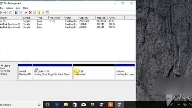Toggle the console tree pane icon
The width and height of the screenshot is (192, 108).
10,13
